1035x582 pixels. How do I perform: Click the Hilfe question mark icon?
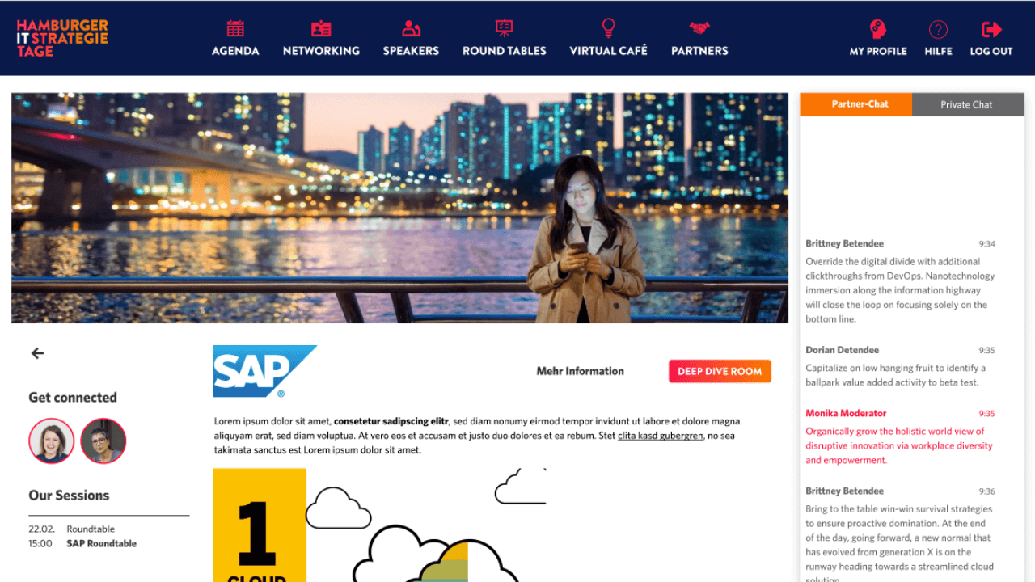[x=938, y=27]
